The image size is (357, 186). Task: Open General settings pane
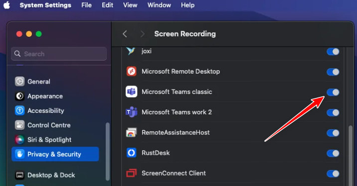(55, 82)
